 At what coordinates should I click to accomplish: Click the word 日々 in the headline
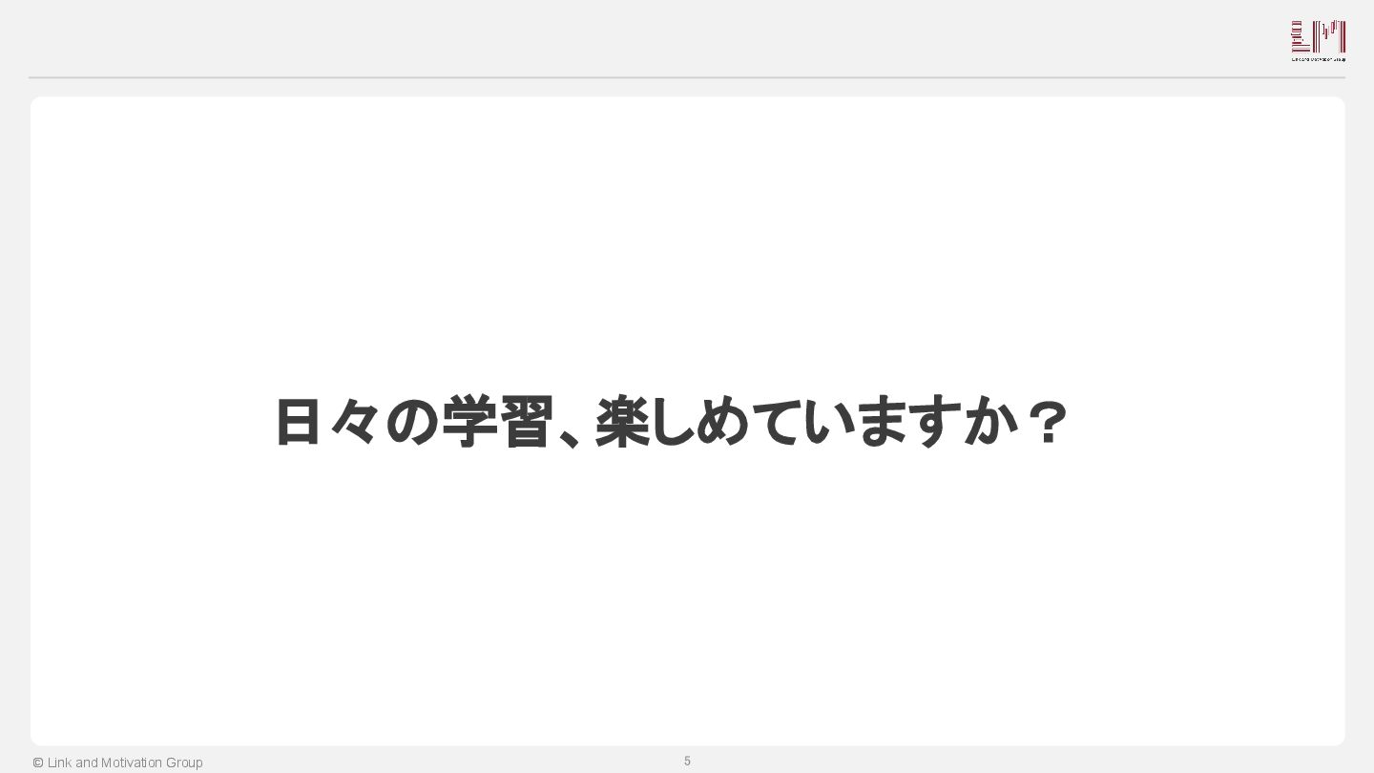click(327, 422)
